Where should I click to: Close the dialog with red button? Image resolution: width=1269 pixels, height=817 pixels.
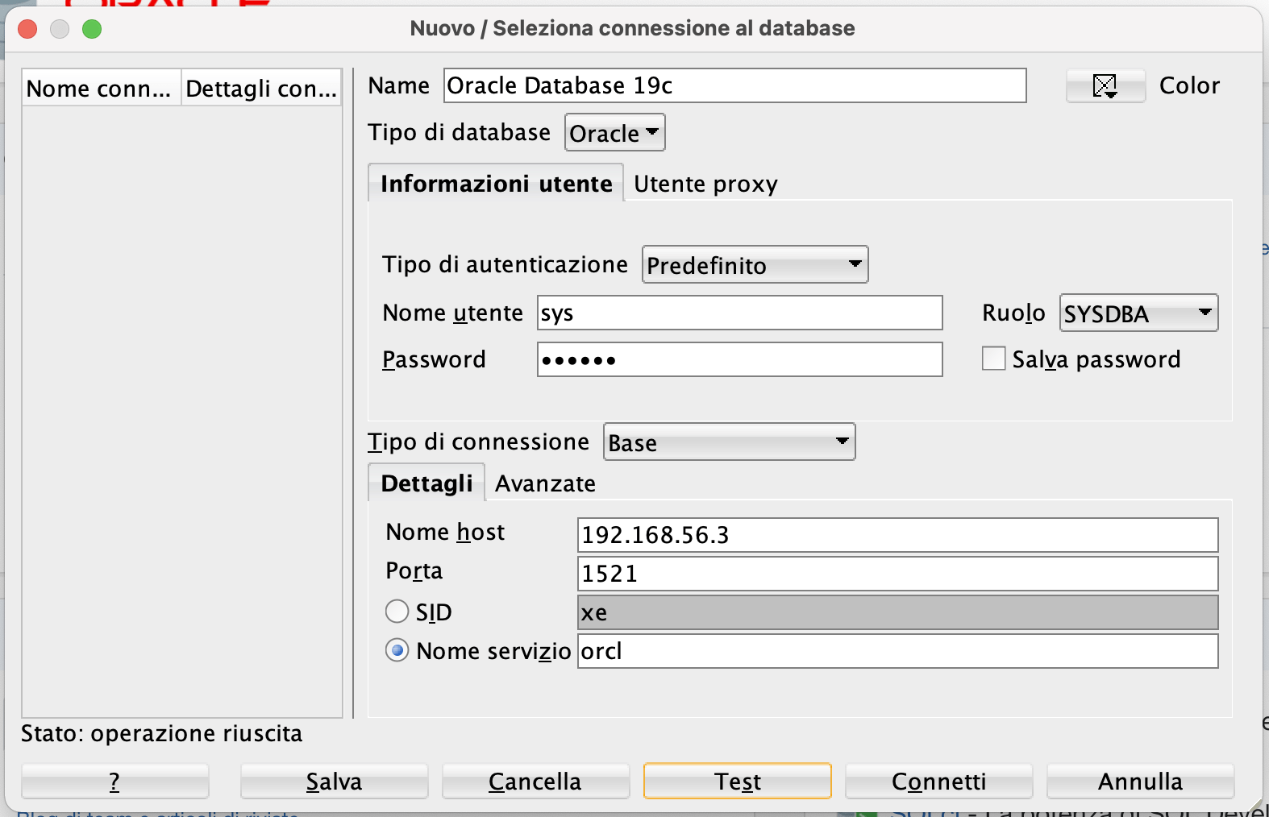[27, 29]
